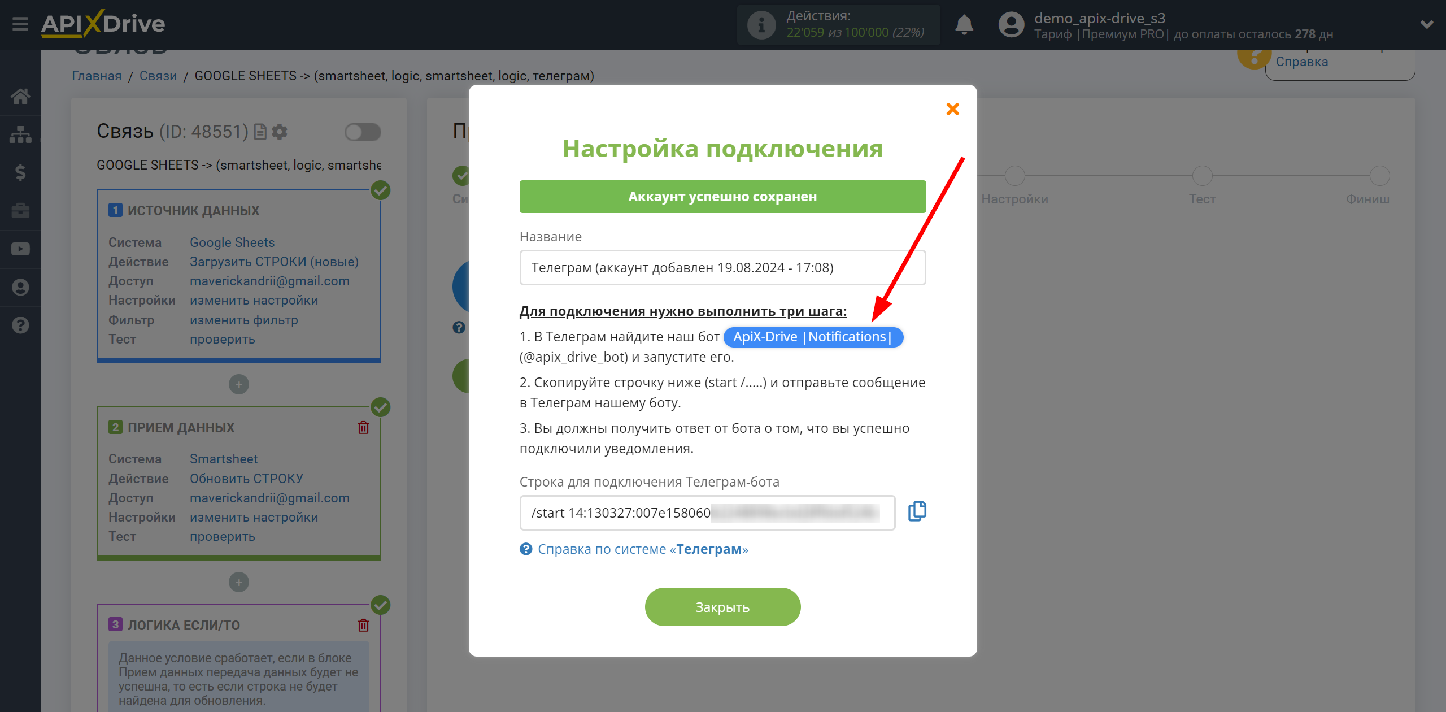Screen dimensions: 1446x712
Task: Open connection settings gear icon
Action: (280, 132)
